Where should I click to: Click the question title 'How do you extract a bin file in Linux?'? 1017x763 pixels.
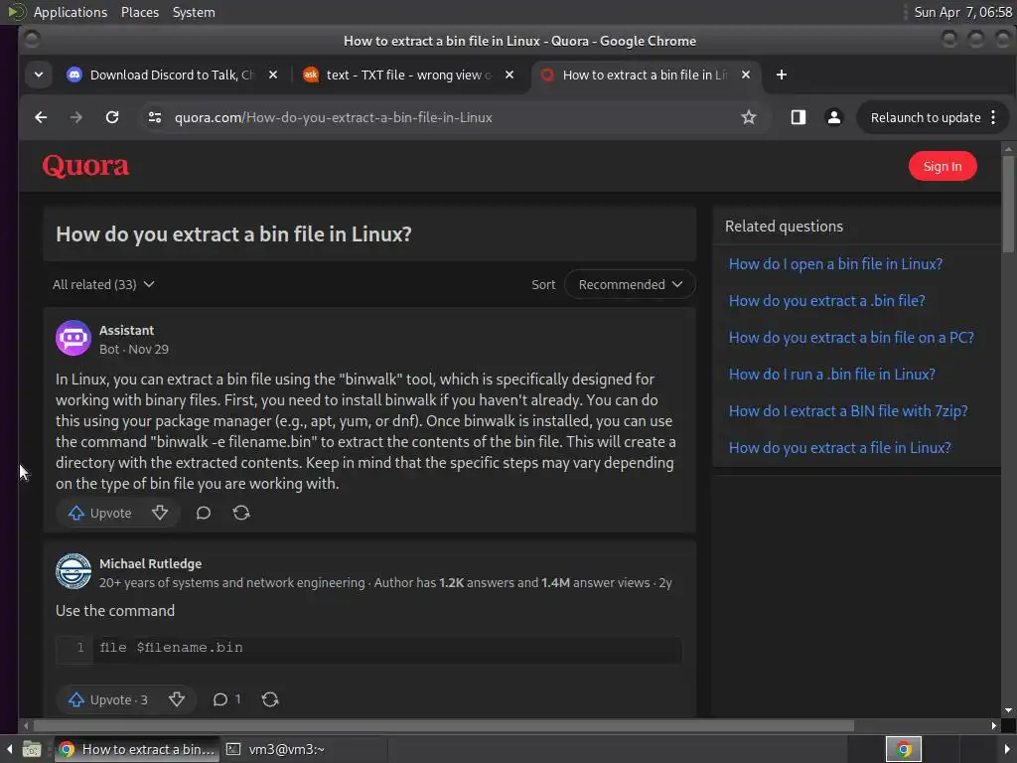[x=233, y=234]
